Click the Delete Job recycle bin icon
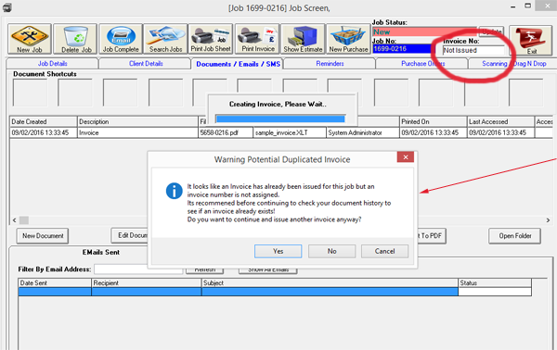The height and width of the screenshot is (350, 557). pos(75,39)
